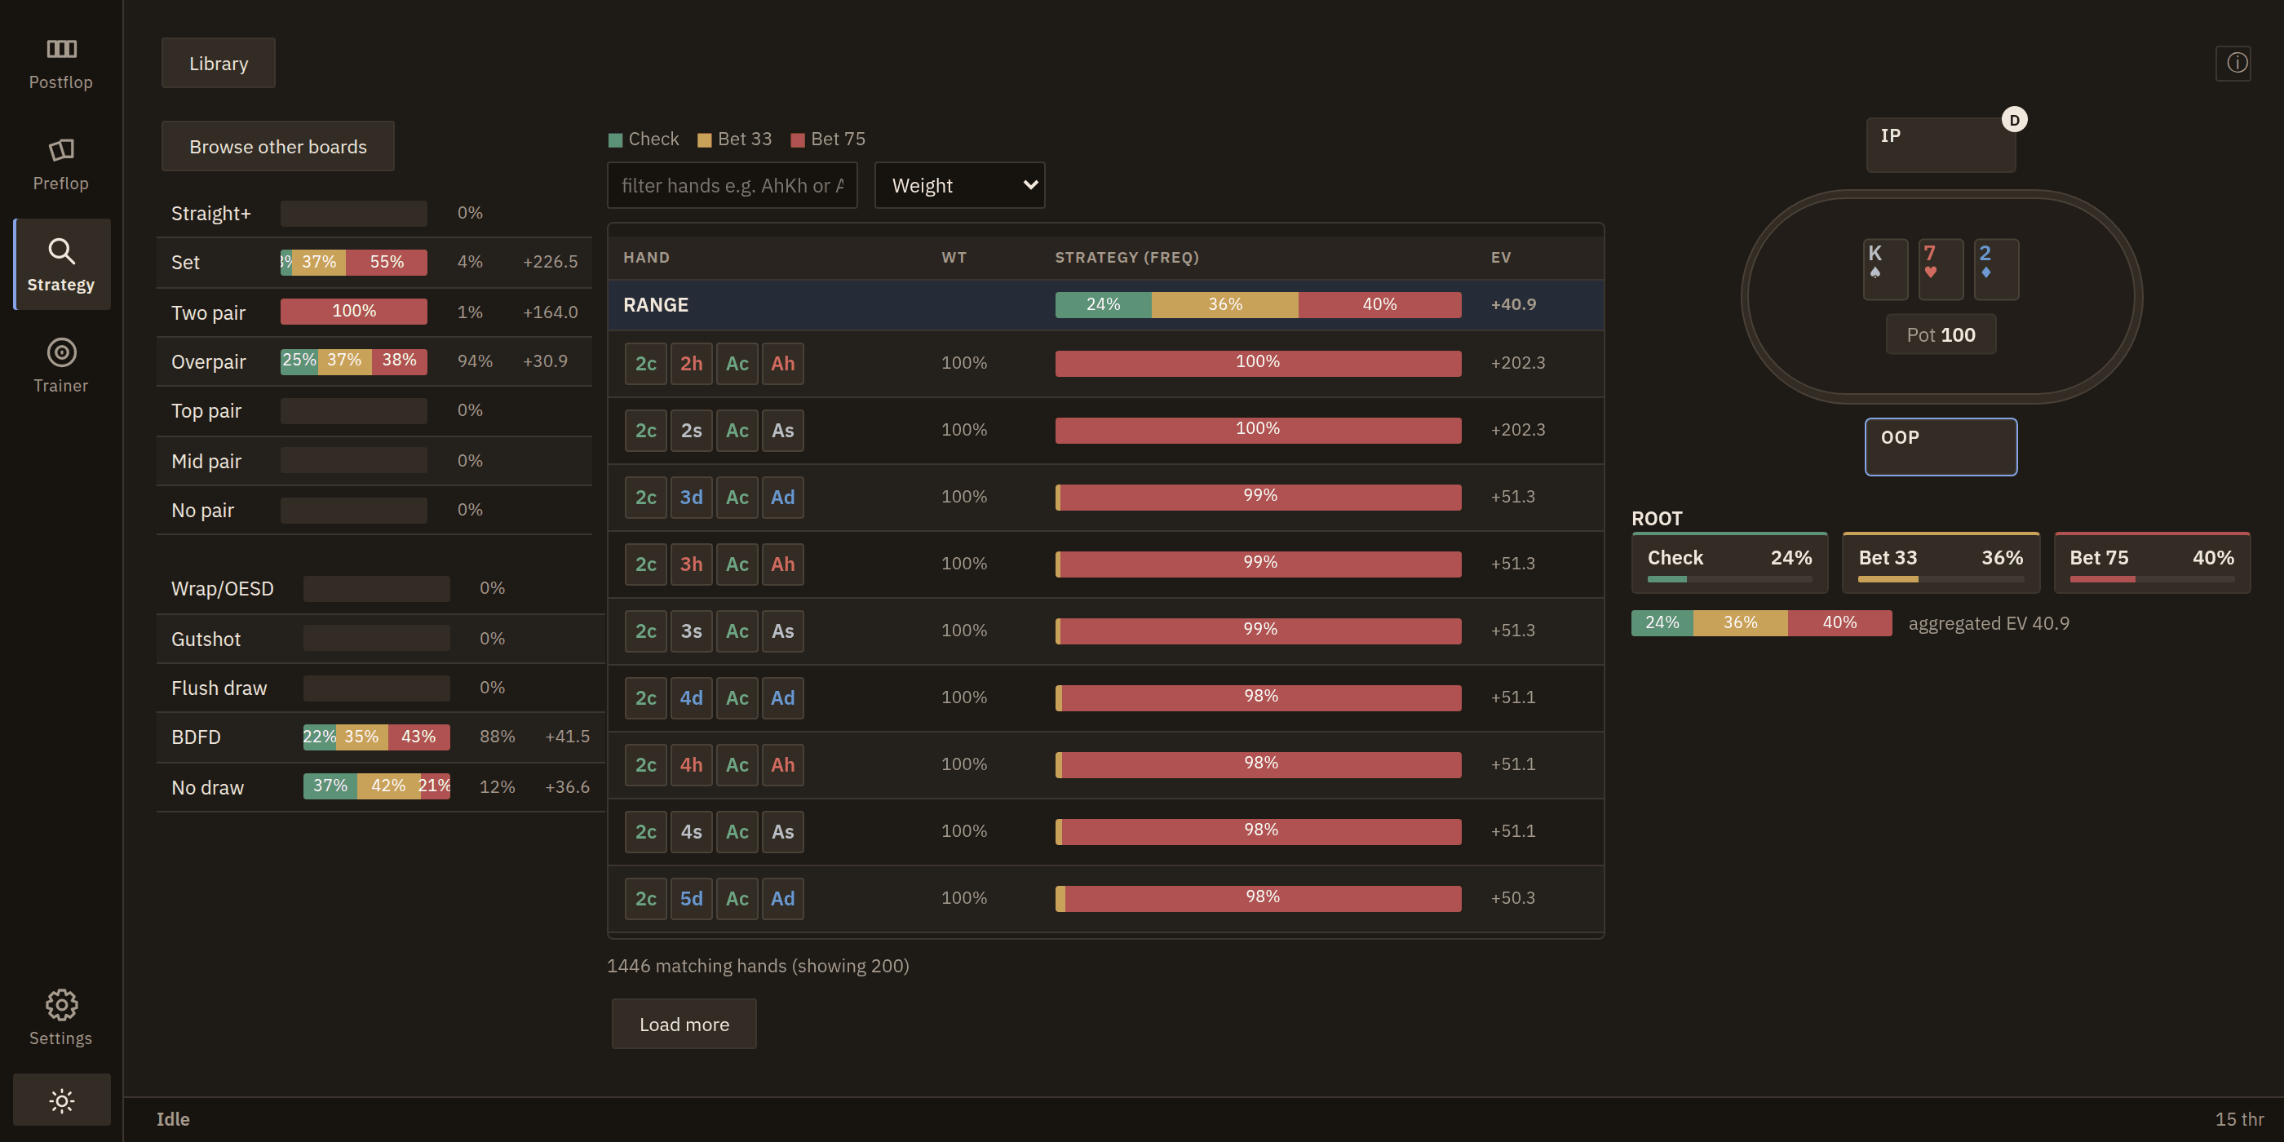Click the Bet 75 legend red swatch
The image size is (2284, 1142).
coord(797,140)
